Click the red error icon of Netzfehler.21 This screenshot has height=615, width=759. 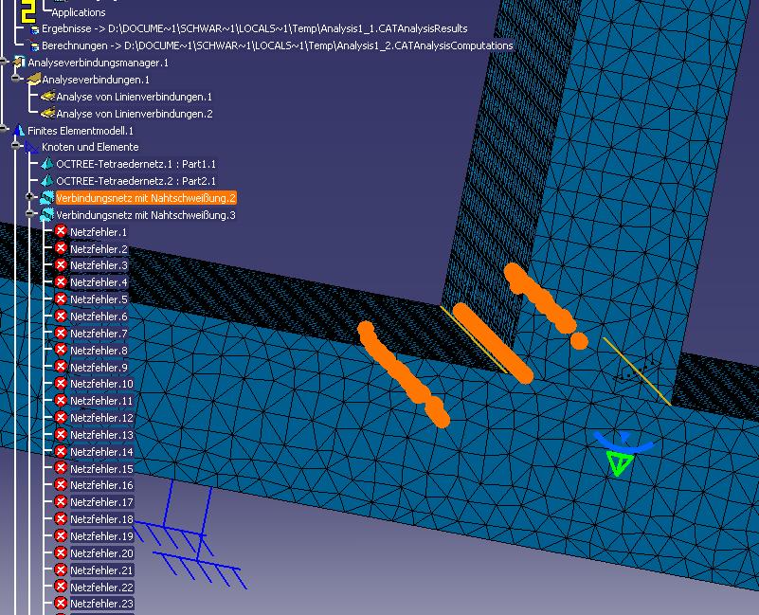[x=61, y=570]
